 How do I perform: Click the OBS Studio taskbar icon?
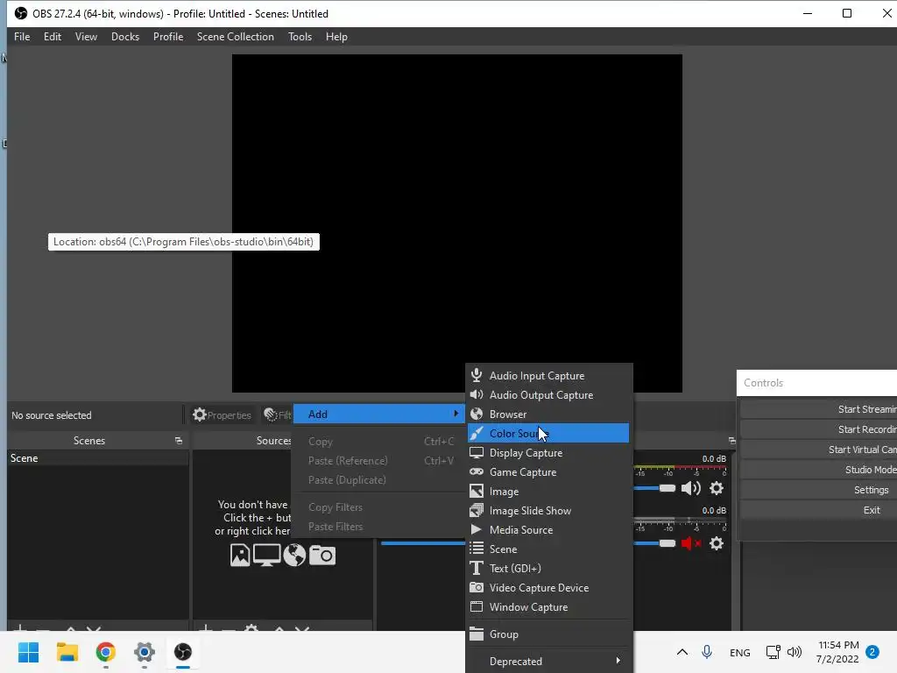(x=183, y=652)
